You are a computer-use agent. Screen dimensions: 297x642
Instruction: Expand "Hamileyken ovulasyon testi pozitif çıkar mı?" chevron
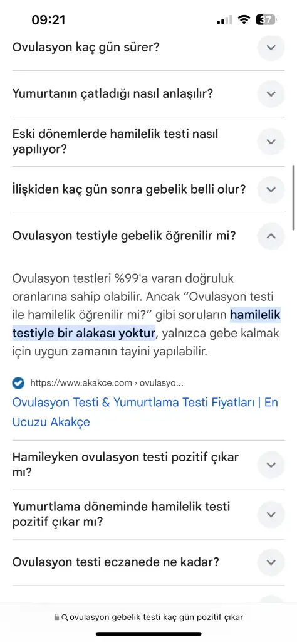click(271, 465)
